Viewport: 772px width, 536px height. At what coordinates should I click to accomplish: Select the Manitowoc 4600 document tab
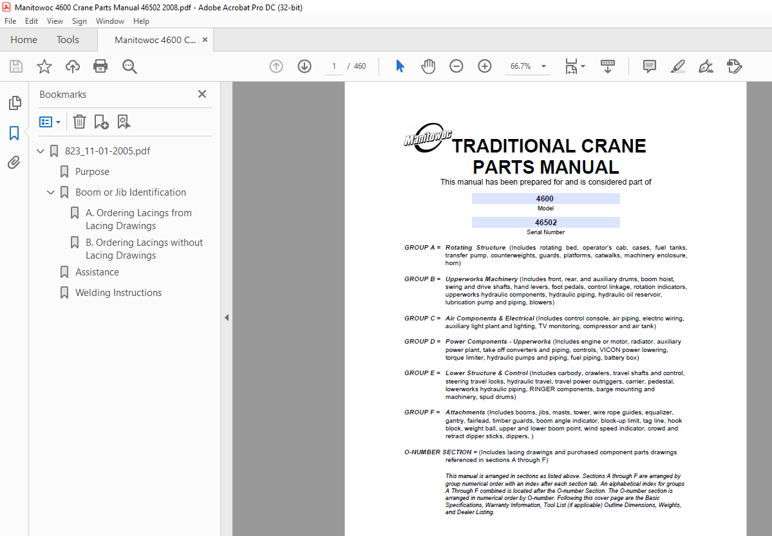[x=155, y=40]
